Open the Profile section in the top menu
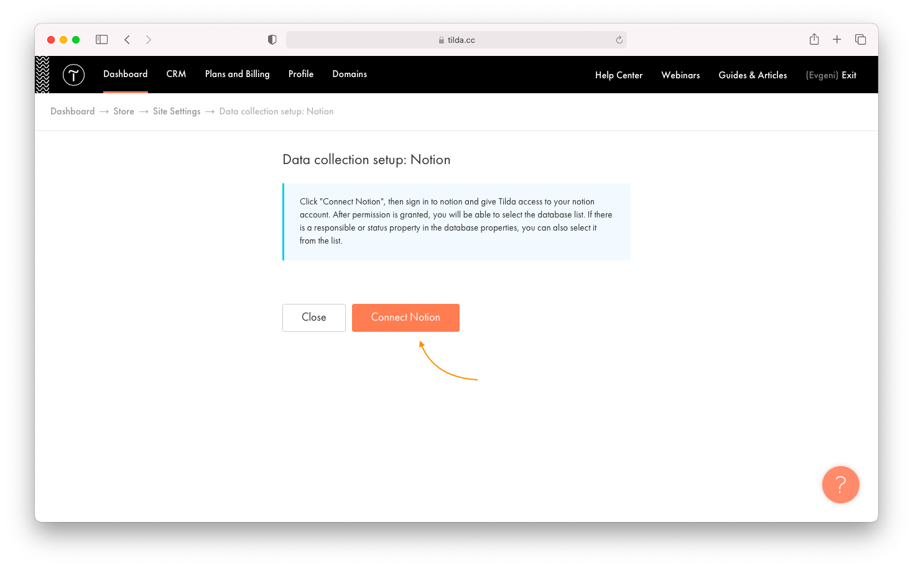This screenshot has height=568, width=913. 301,74
